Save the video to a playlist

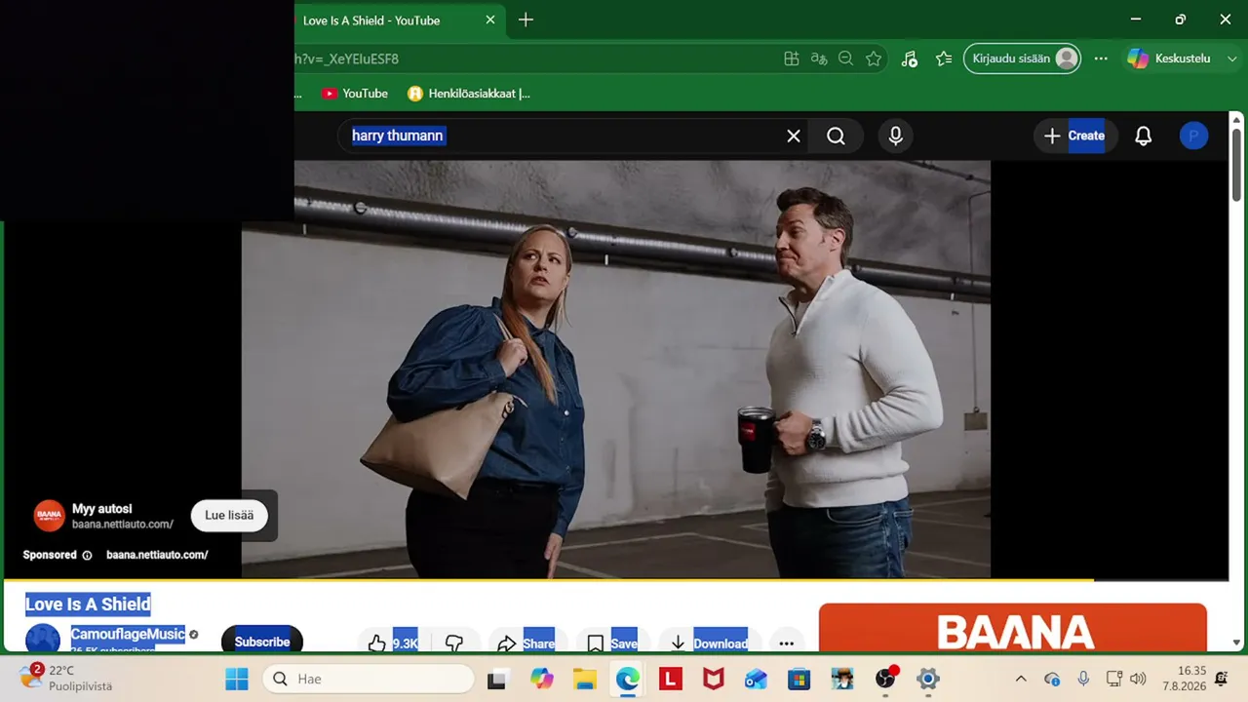click(612, 643)
